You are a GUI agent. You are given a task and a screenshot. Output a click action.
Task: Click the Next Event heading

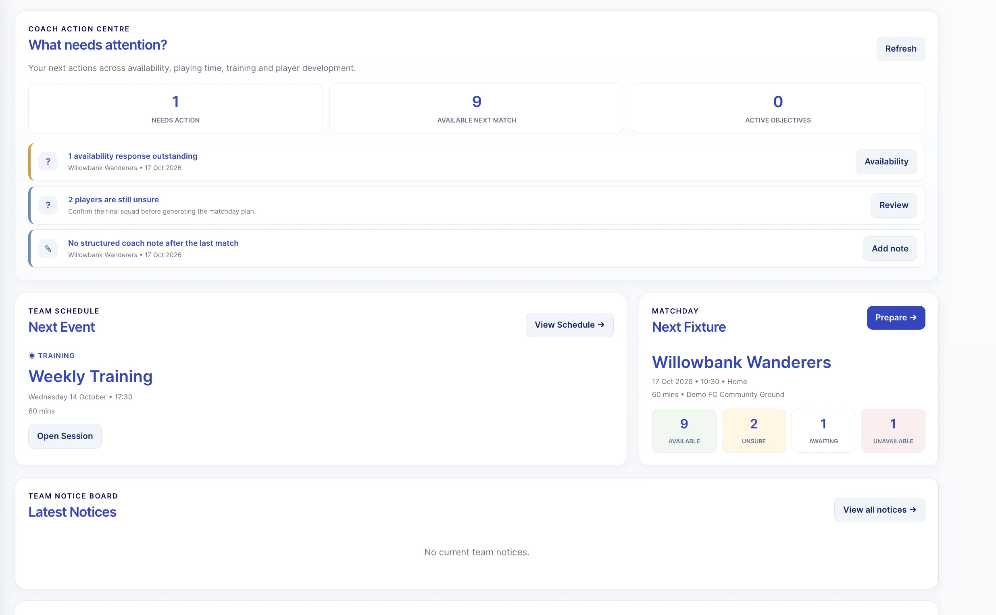(x=61, y=327)
